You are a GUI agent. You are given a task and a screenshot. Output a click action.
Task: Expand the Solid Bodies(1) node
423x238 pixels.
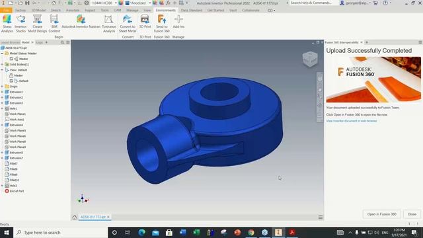[2, 65]
